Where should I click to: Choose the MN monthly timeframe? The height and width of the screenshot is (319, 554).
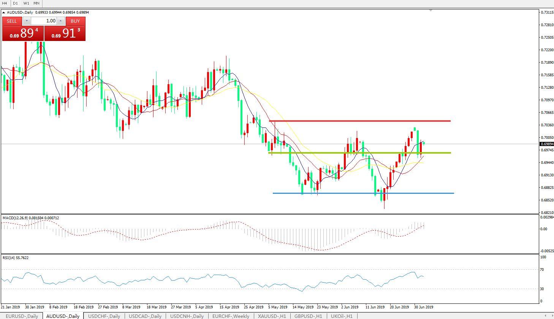point(36,3)
